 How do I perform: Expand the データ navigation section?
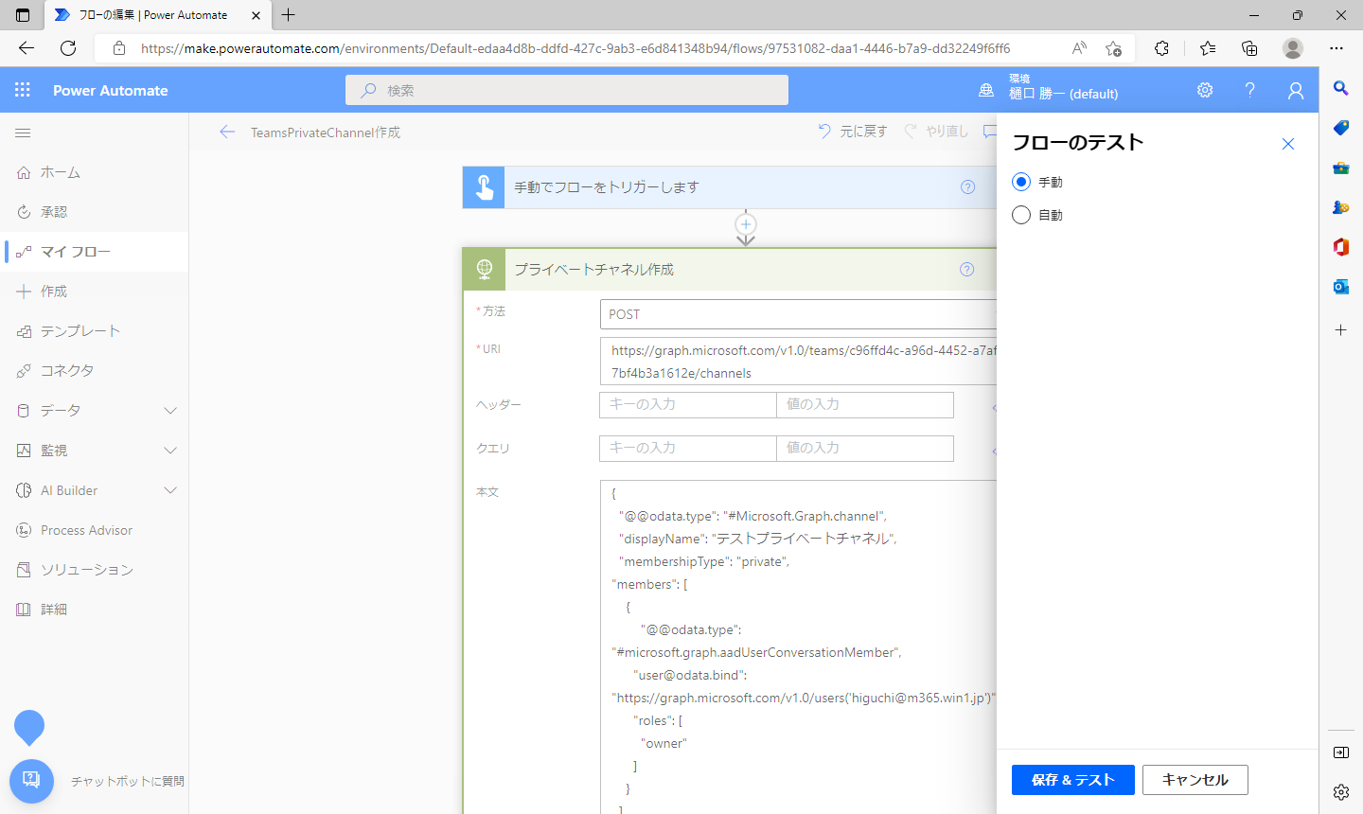point(170,411)
